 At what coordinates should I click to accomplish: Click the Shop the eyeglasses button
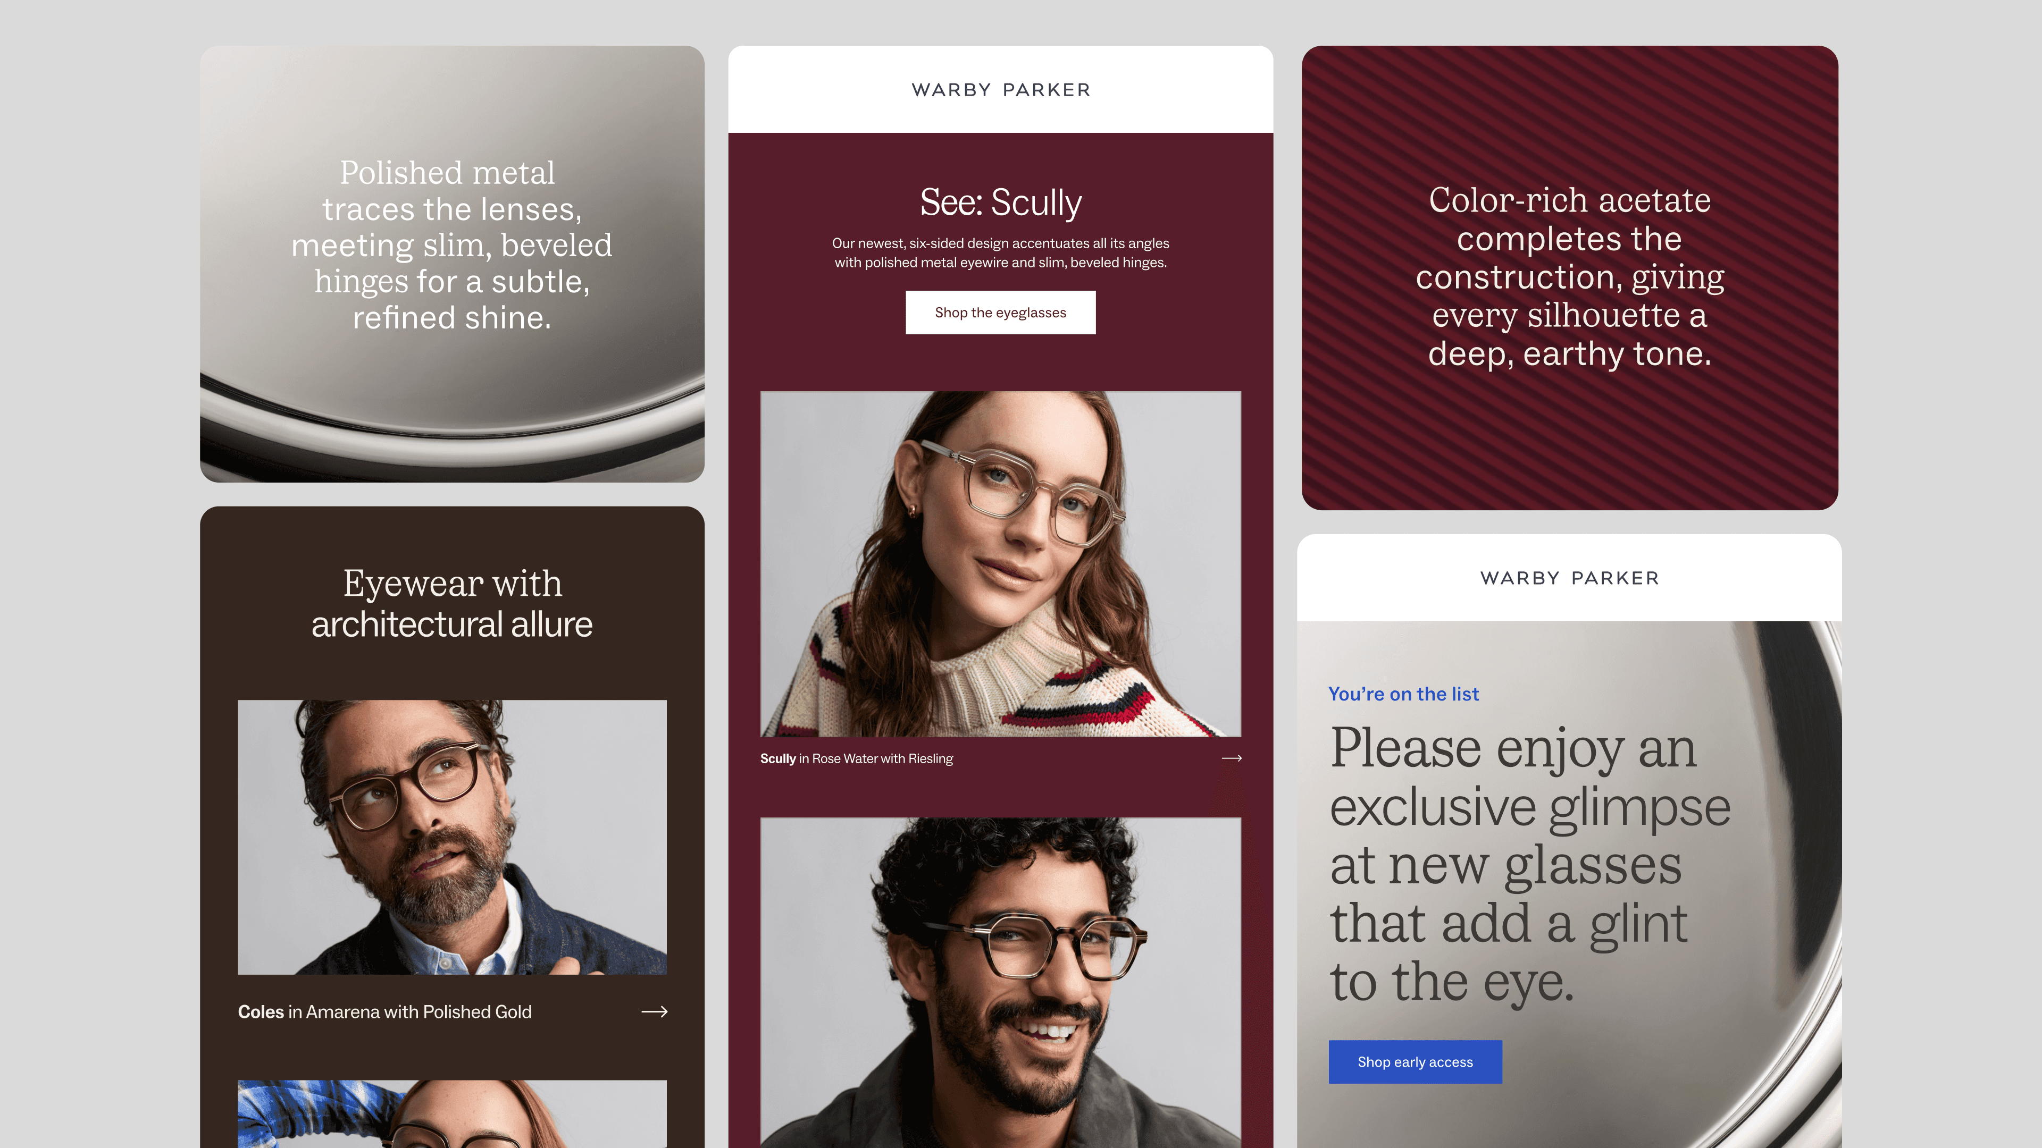click(x=1000, y=312)
